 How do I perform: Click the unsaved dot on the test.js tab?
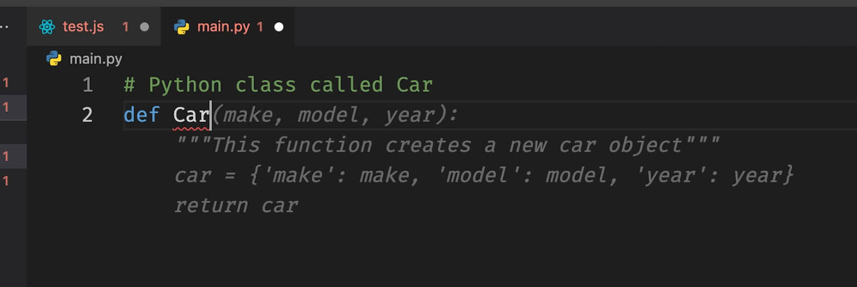click(x=145, y=27)
